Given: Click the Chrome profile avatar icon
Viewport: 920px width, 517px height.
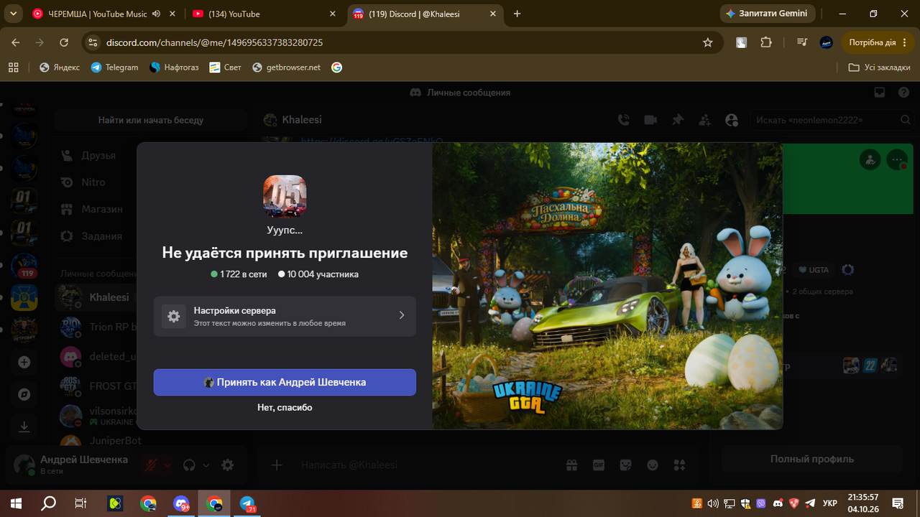Looking at the screenshot, I should [x=827, y=42].
